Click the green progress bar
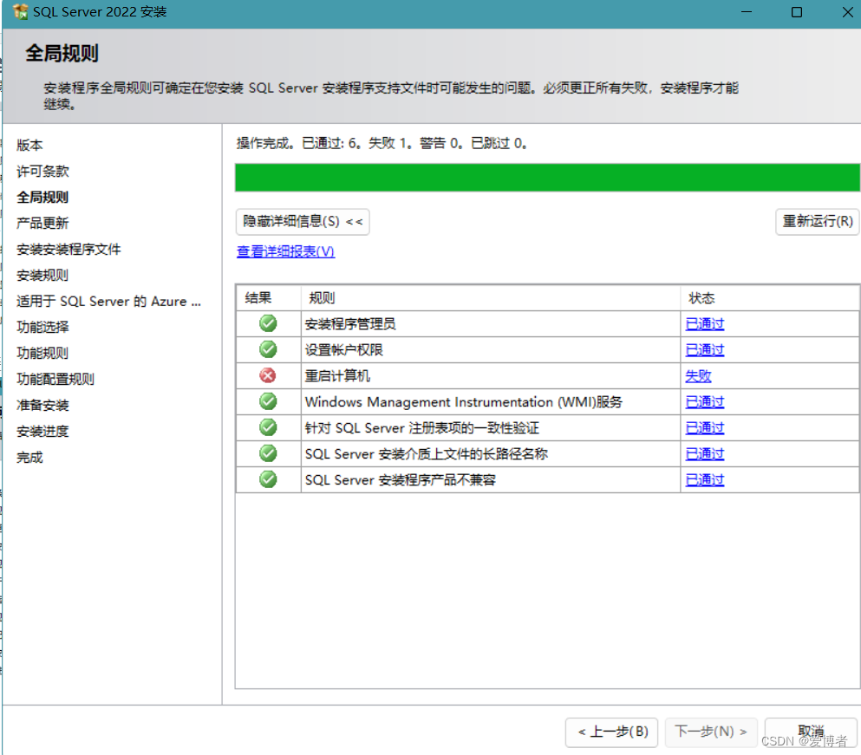The width and height of the screenshot is (861, 755). [546, 177]
